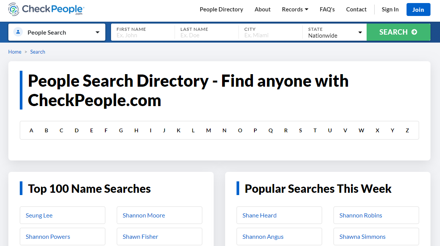Select letter L in the directory
440x246 pixels.
(193, 130)
